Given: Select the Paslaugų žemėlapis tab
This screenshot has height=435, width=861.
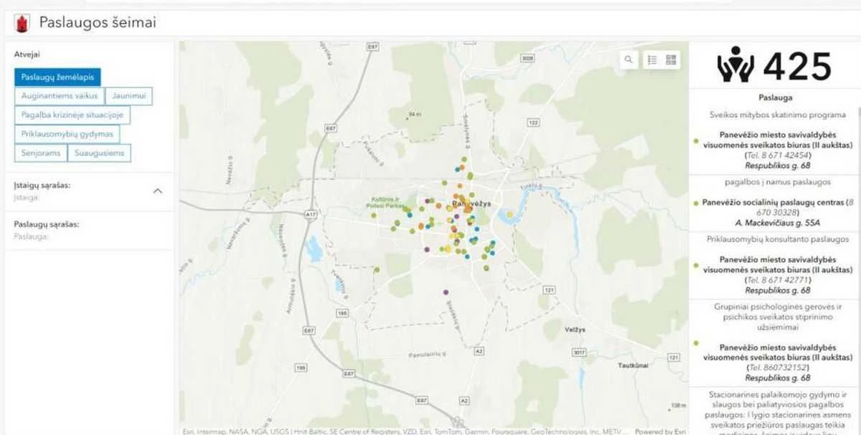Looking at the screenshot, I should tap(57, 77).
